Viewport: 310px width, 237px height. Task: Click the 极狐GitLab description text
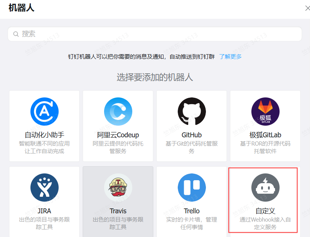coord(265,147)
